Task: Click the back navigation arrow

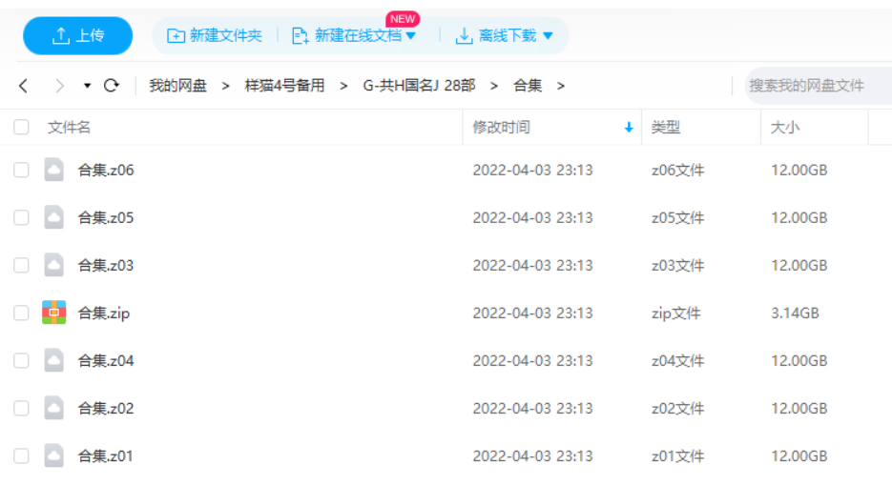Action: 24,86
